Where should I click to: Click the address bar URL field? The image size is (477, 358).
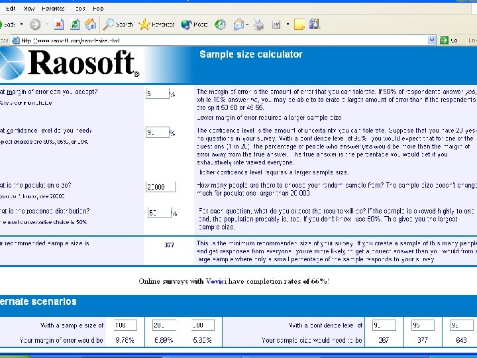point(219,40)
